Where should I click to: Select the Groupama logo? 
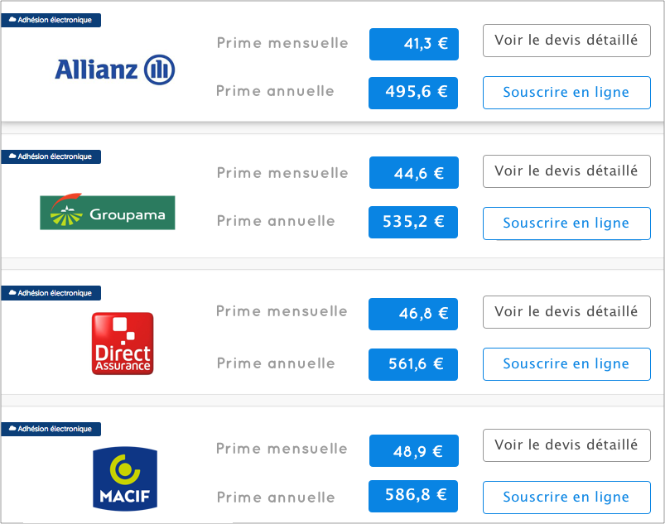pyautogui.click(x=107, y=212)
